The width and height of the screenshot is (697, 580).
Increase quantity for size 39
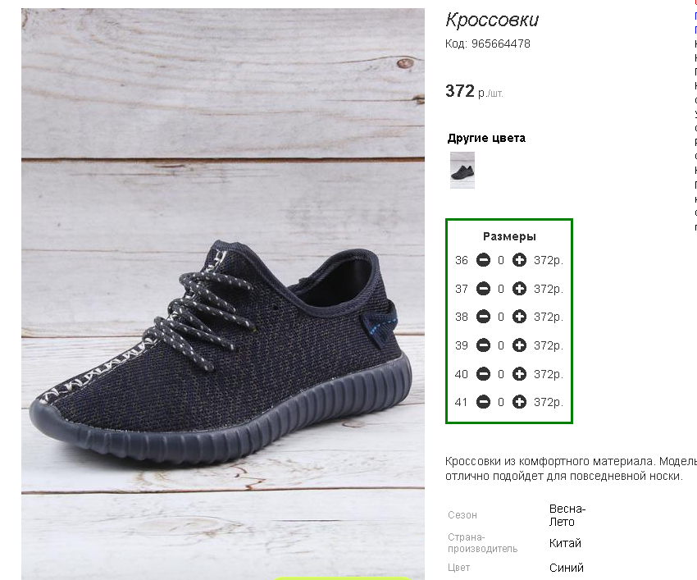tap(519, 345)
